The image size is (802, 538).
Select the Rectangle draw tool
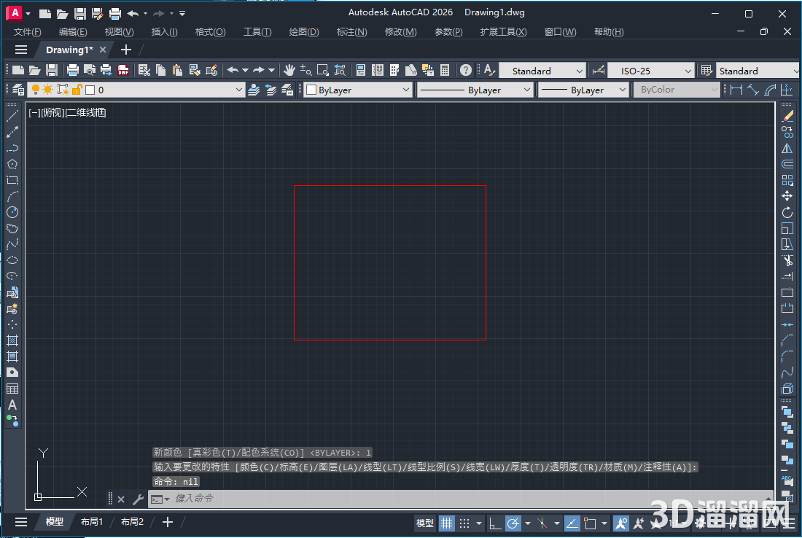(12, 180)
